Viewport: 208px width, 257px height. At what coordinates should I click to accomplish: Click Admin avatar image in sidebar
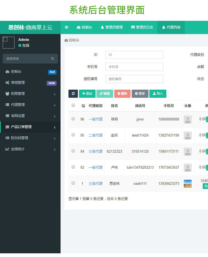(8, 43)
